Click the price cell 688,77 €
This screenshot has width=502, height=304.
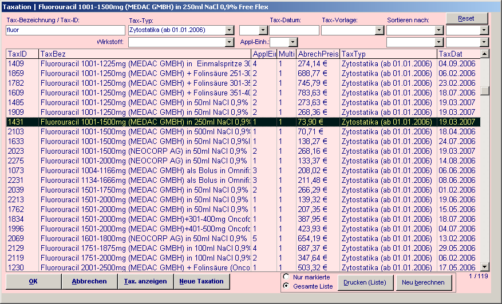(x=318, y=73)
